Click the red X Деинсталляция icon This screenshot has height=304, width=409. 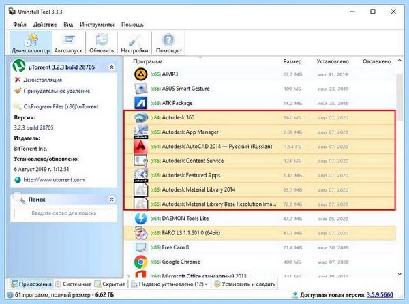(x=18, y=80)
